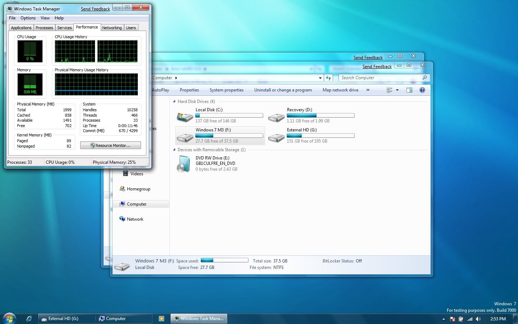Open the Windows Start orb
This screenshot has width=518, height=324.
click(9, 318)
